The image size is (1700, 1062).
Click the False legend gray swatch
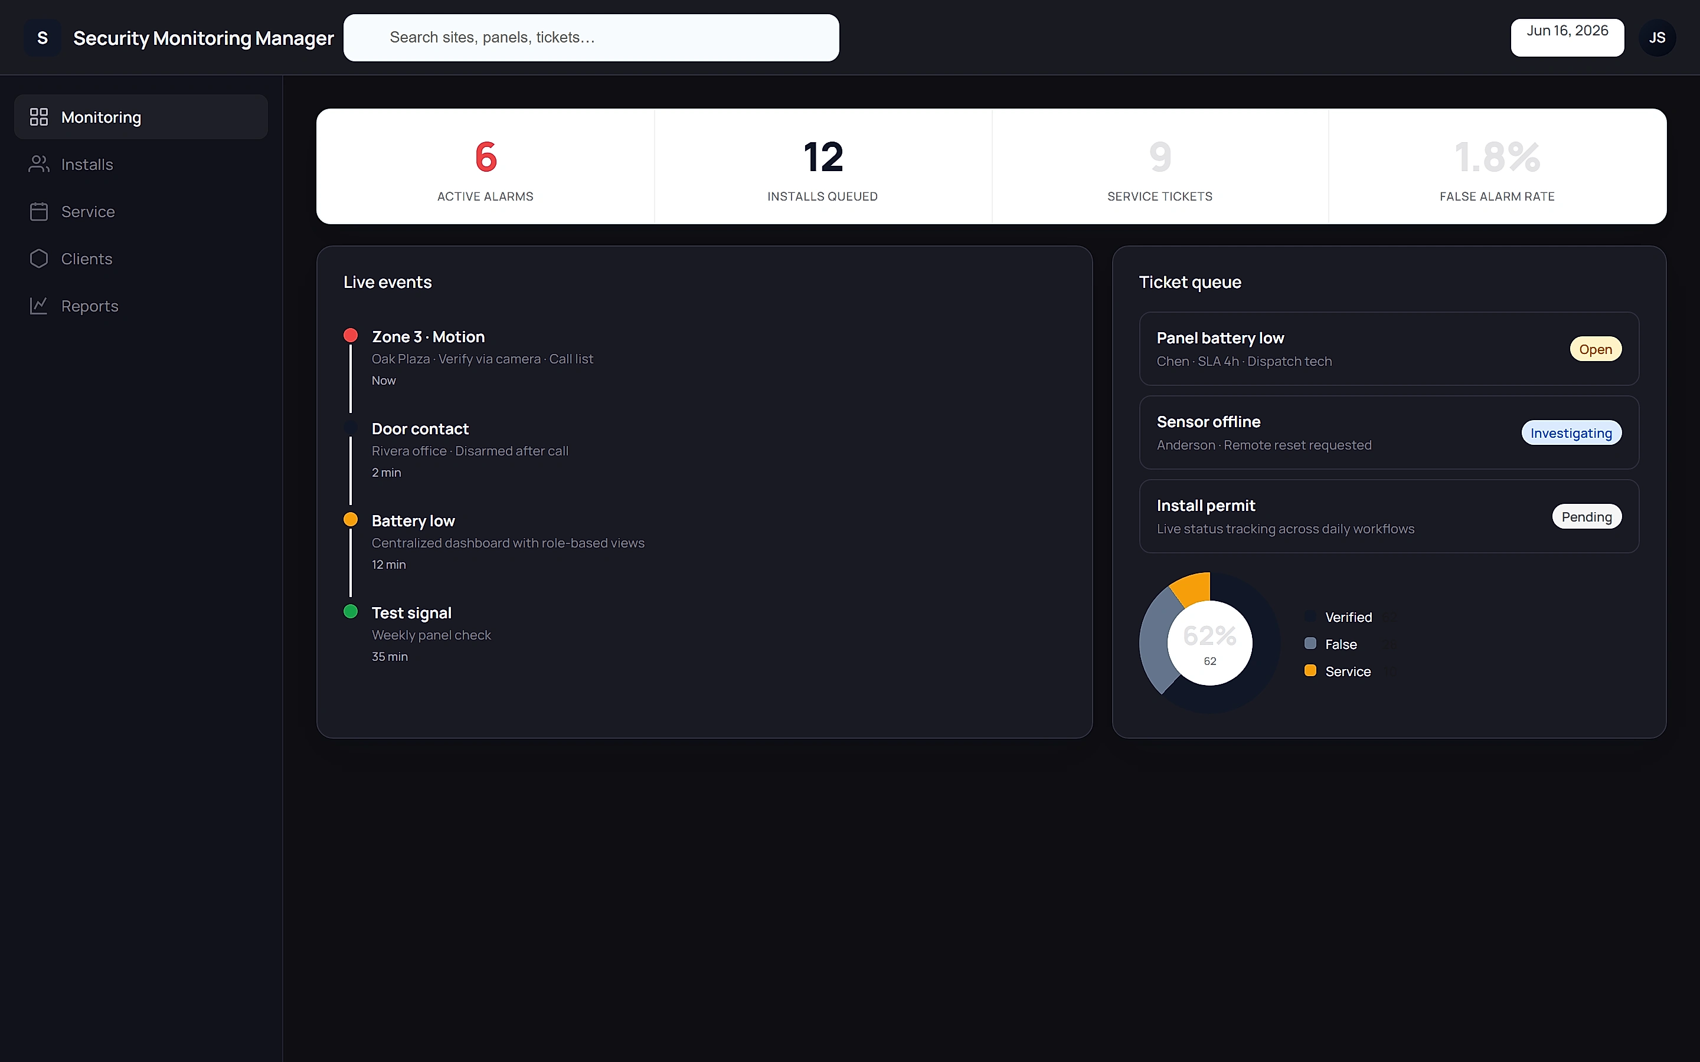click(1310, 643)
